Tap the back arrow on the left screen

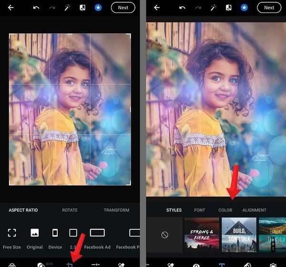click(11, 8)
